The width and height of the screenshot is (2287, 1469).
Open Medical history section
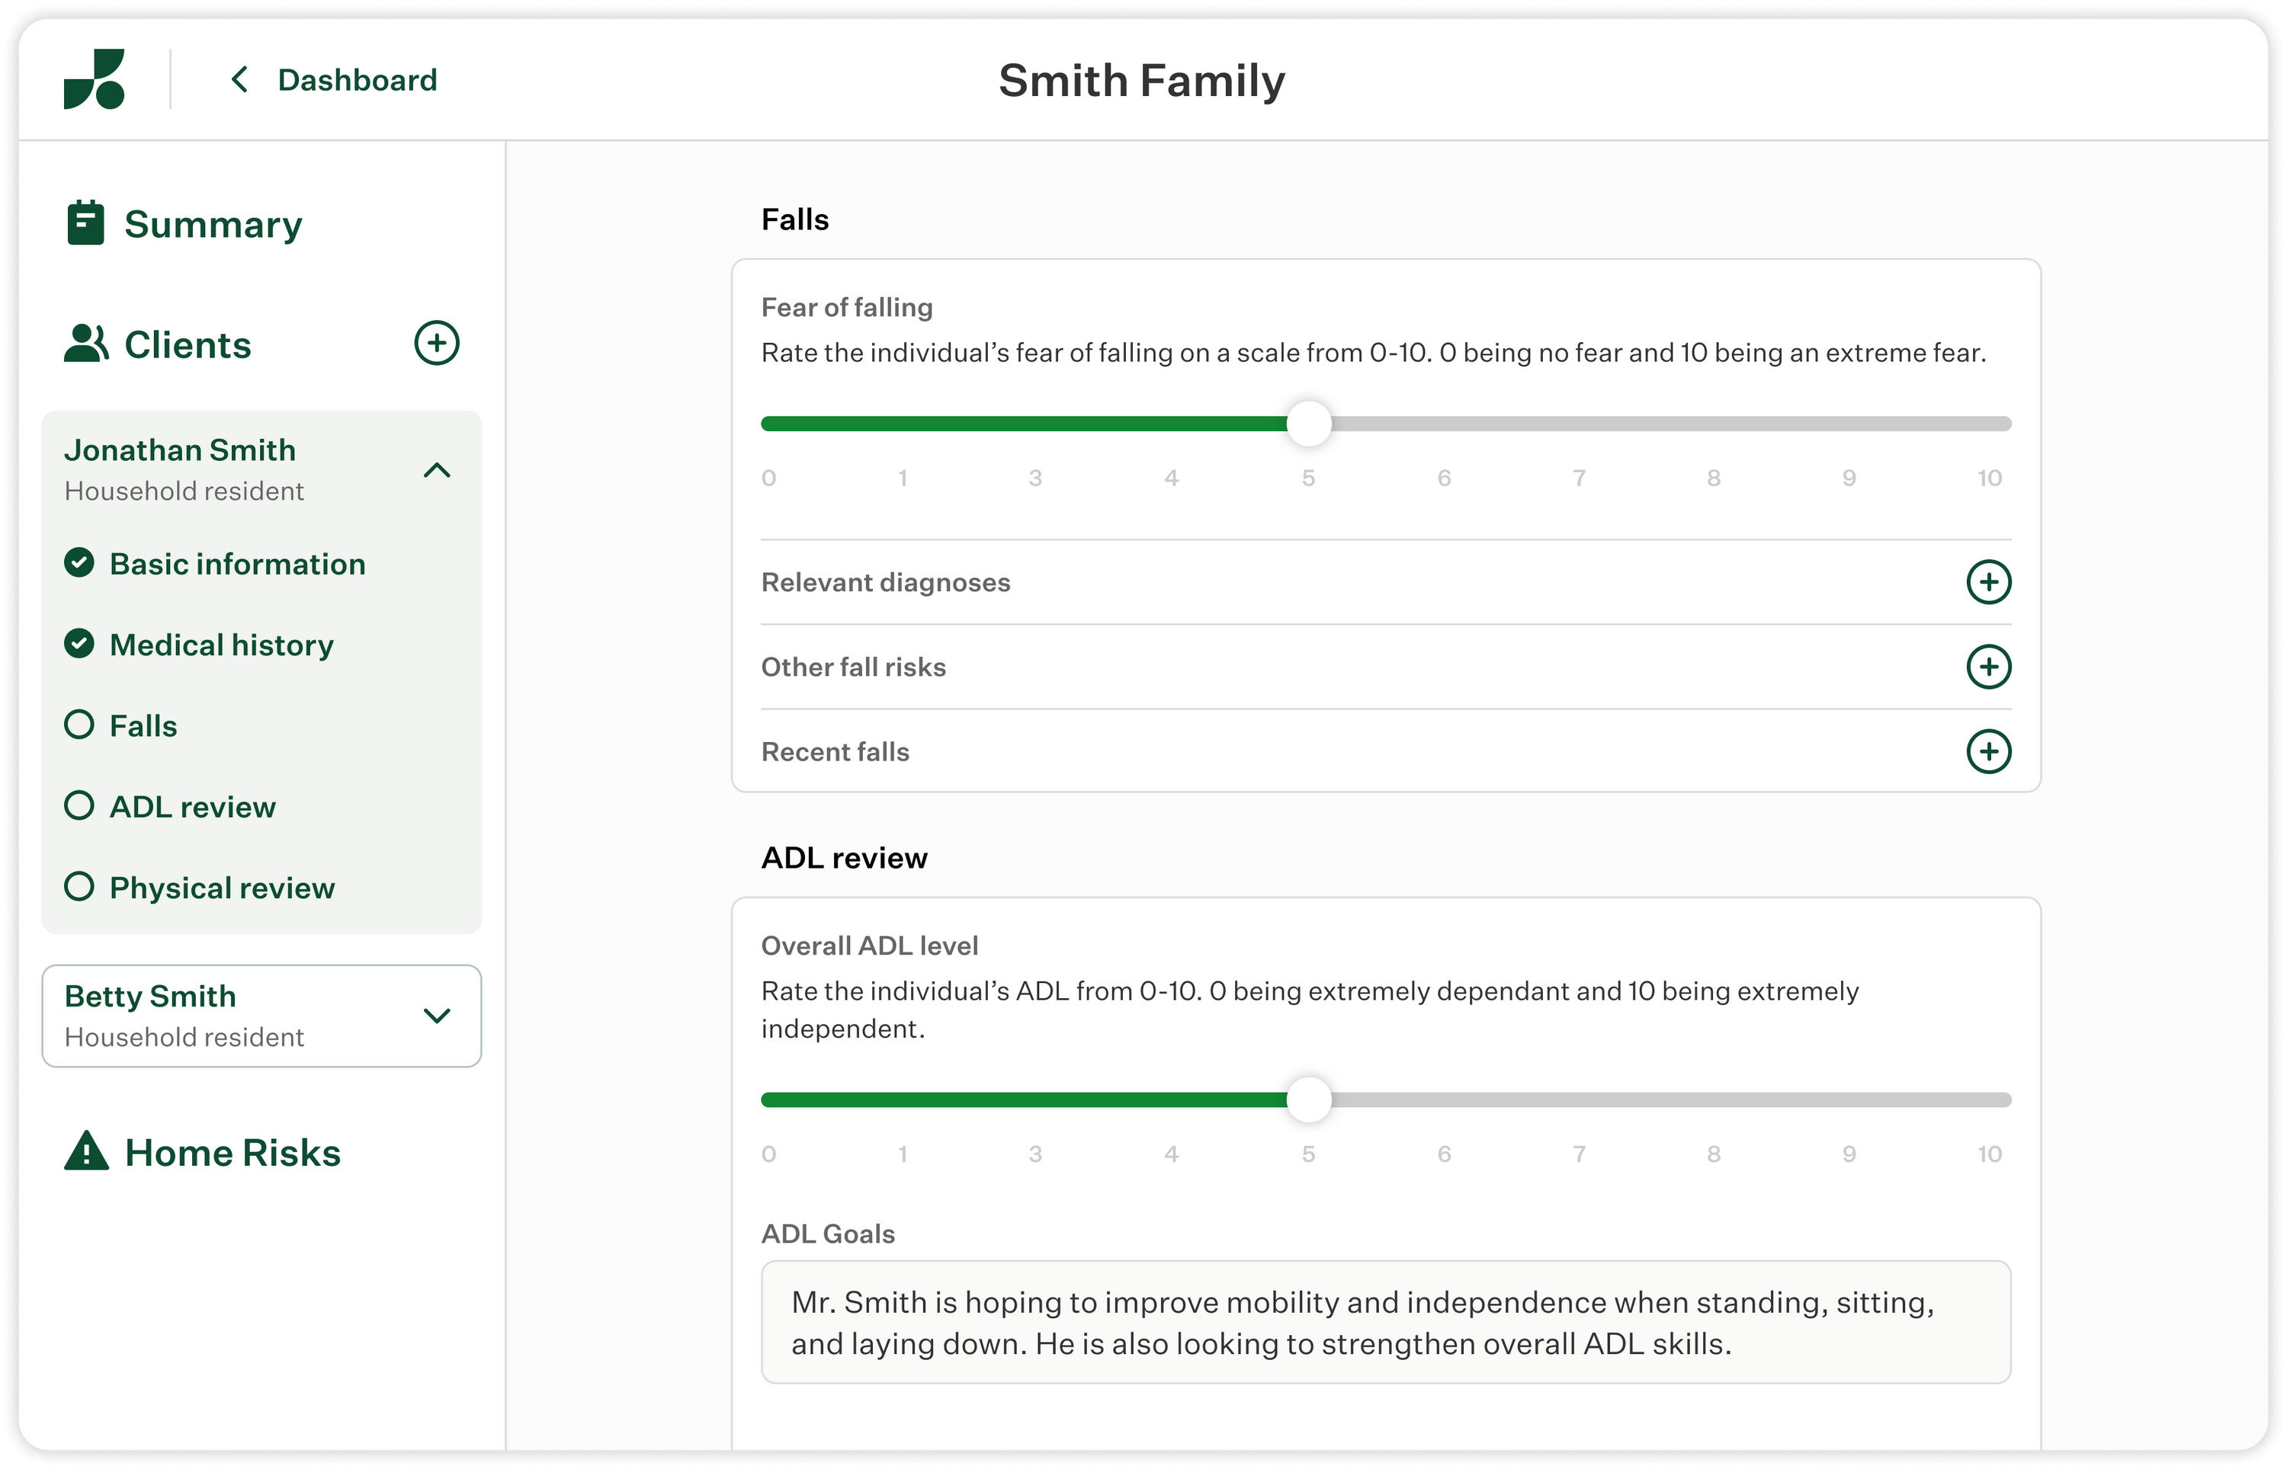(221, 645)
